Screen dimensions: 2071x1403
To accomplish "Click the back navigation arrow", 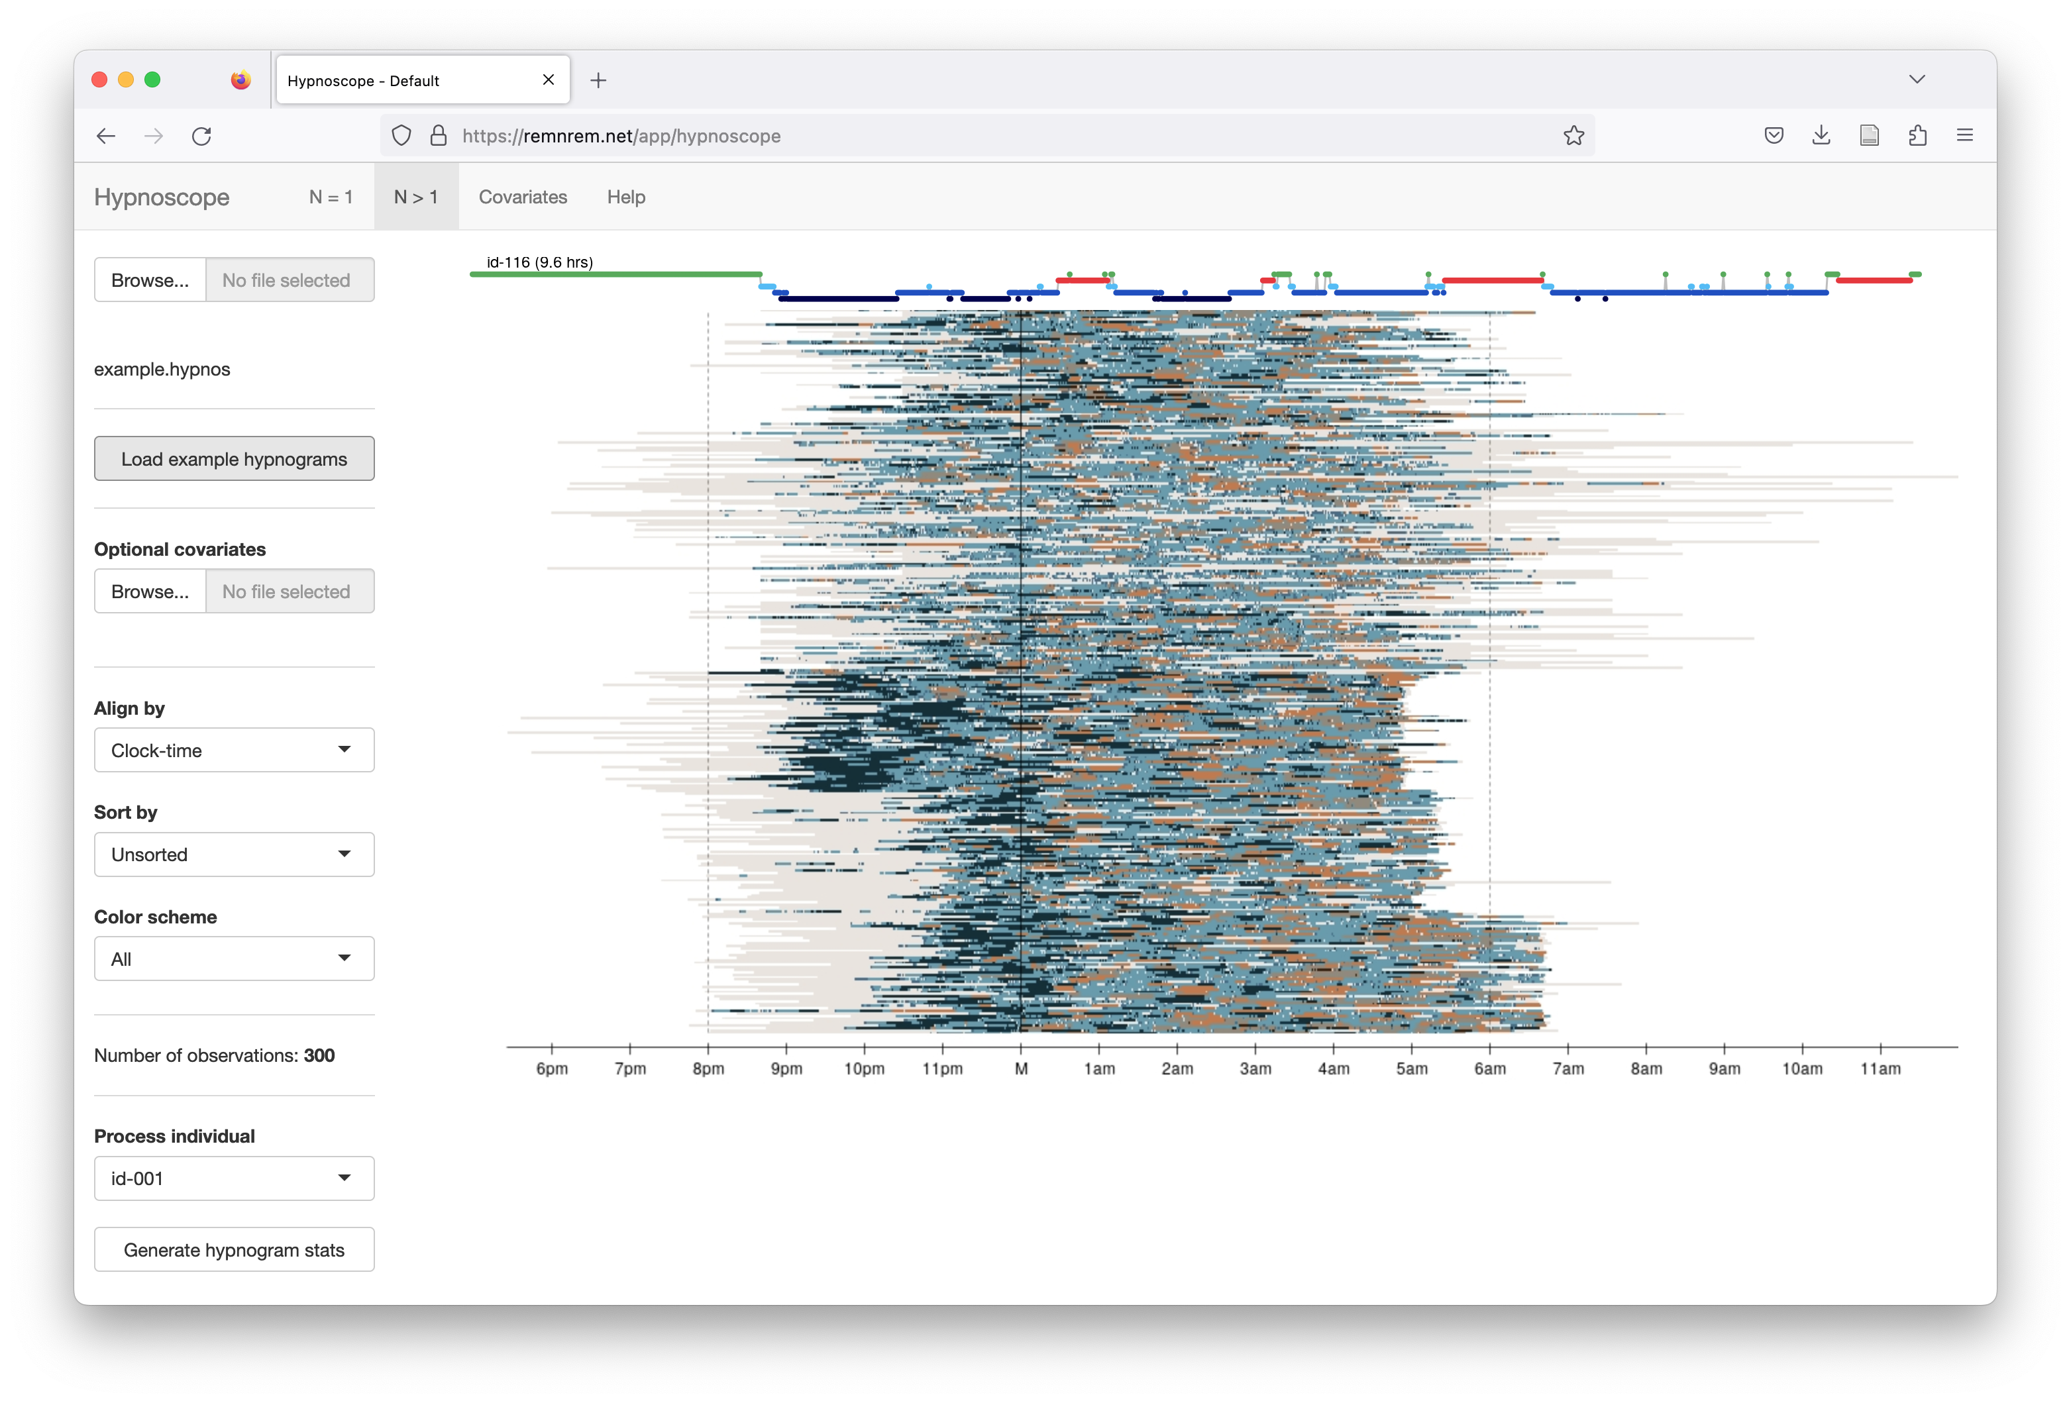I will [x=106, y=136].
